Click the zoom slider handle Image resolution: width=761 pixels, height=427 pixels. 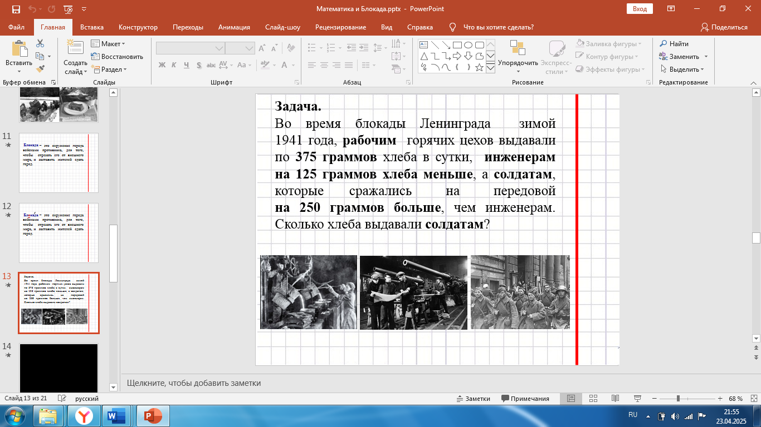point(678,399)
